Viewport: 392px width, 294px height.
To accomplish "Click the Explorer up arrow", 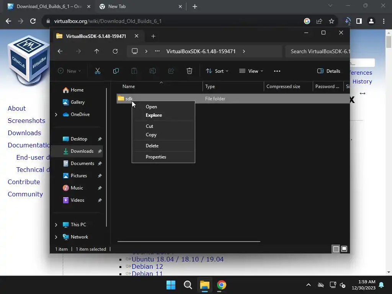I will point(97,51).
